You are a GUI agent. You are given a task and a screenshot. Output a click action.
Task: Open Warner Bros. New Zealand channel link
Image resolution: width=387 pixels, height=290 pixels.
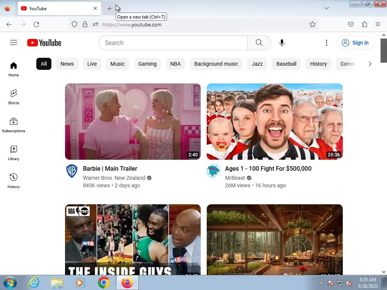pos(114,178)
